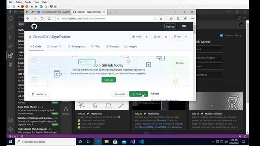
Task: Toggle Show at startup checkbox
Action: coord(221,35)
